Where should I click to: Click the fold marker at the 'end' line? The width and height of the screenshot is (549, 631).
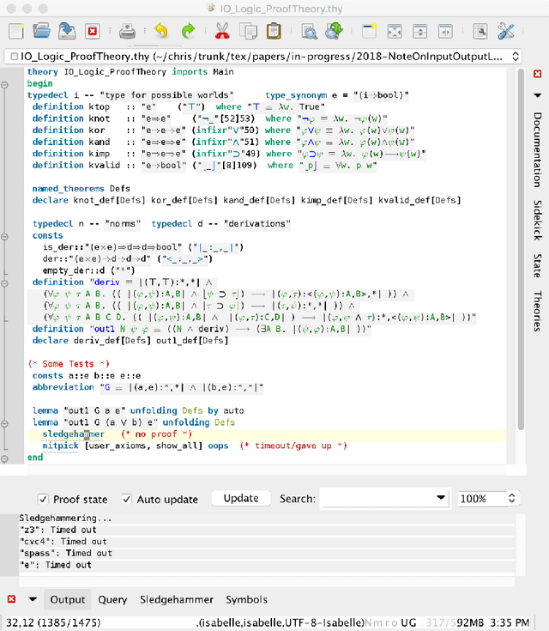pos(4,458)
